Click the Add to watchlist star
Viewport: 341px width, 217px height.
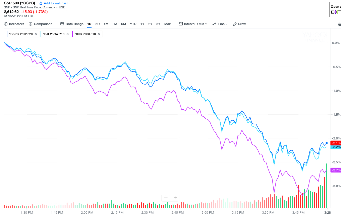(41, 3)
